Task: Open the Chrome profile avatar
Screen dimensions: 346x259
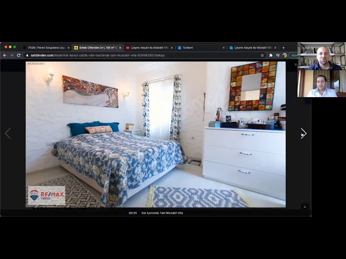Action: 285,55
